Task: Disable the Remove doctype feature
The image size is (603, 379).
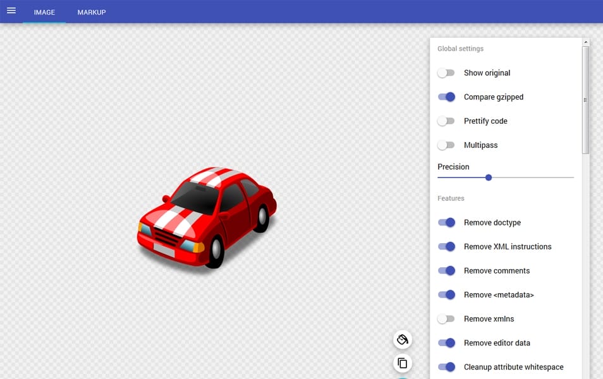Action: [x=446, y=223]
